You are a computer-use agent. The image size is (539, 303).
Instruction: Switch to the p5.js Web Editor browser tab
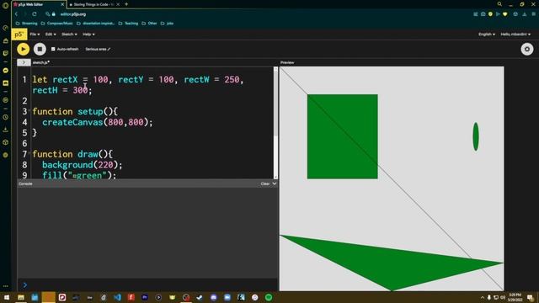tap(36, 4)
